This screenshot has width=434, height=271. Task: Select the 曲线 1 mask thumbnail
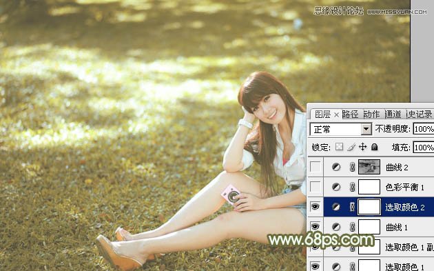point(369,228)
